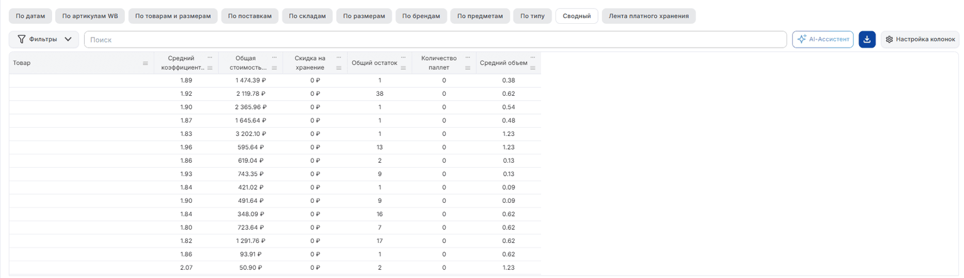The height and width of the screenshot is (278, 964).
Task: Open three-dots options for Общий остаток column
Action: [403, 57]
